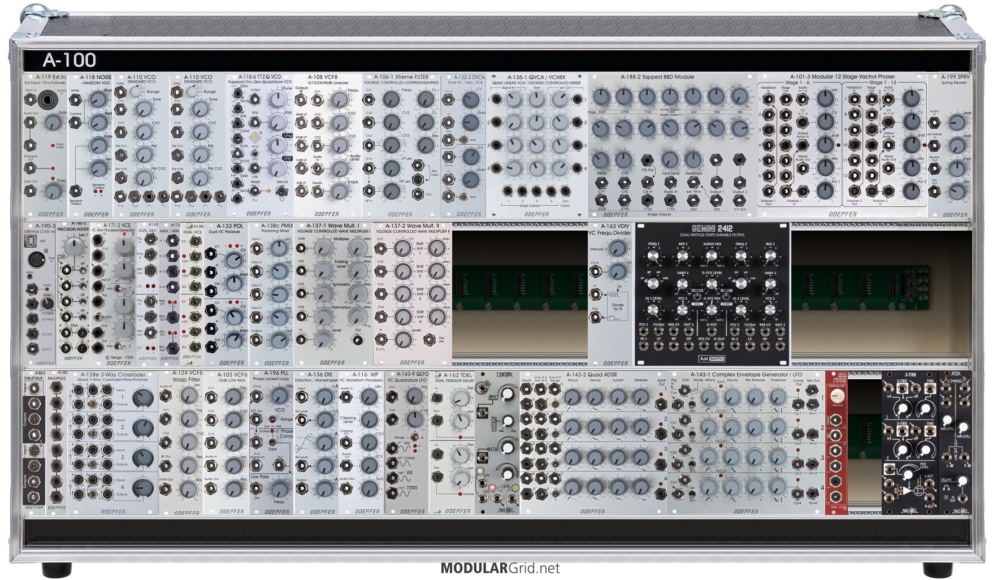The height and width of the screenshot is (580, 1001).
Task: Adjust the Manual knob on A-163 VDIV
Action: [x=618, y=249]
